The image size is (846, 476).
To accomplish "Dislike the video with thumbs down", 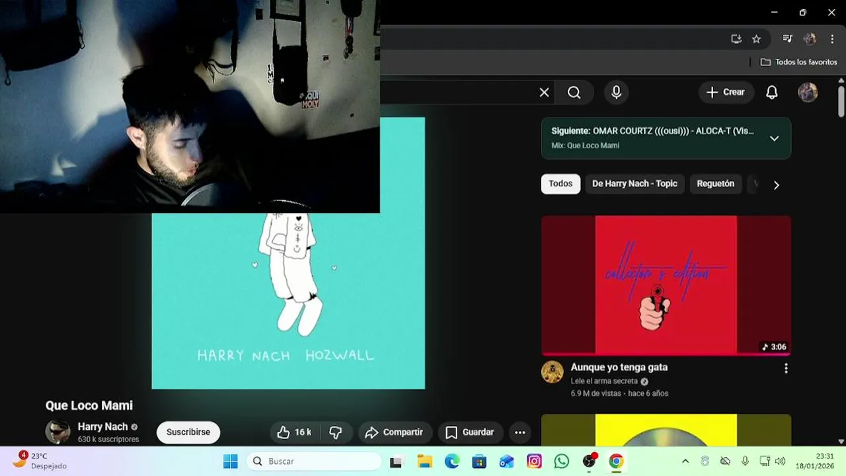I will tap(336, 432).
